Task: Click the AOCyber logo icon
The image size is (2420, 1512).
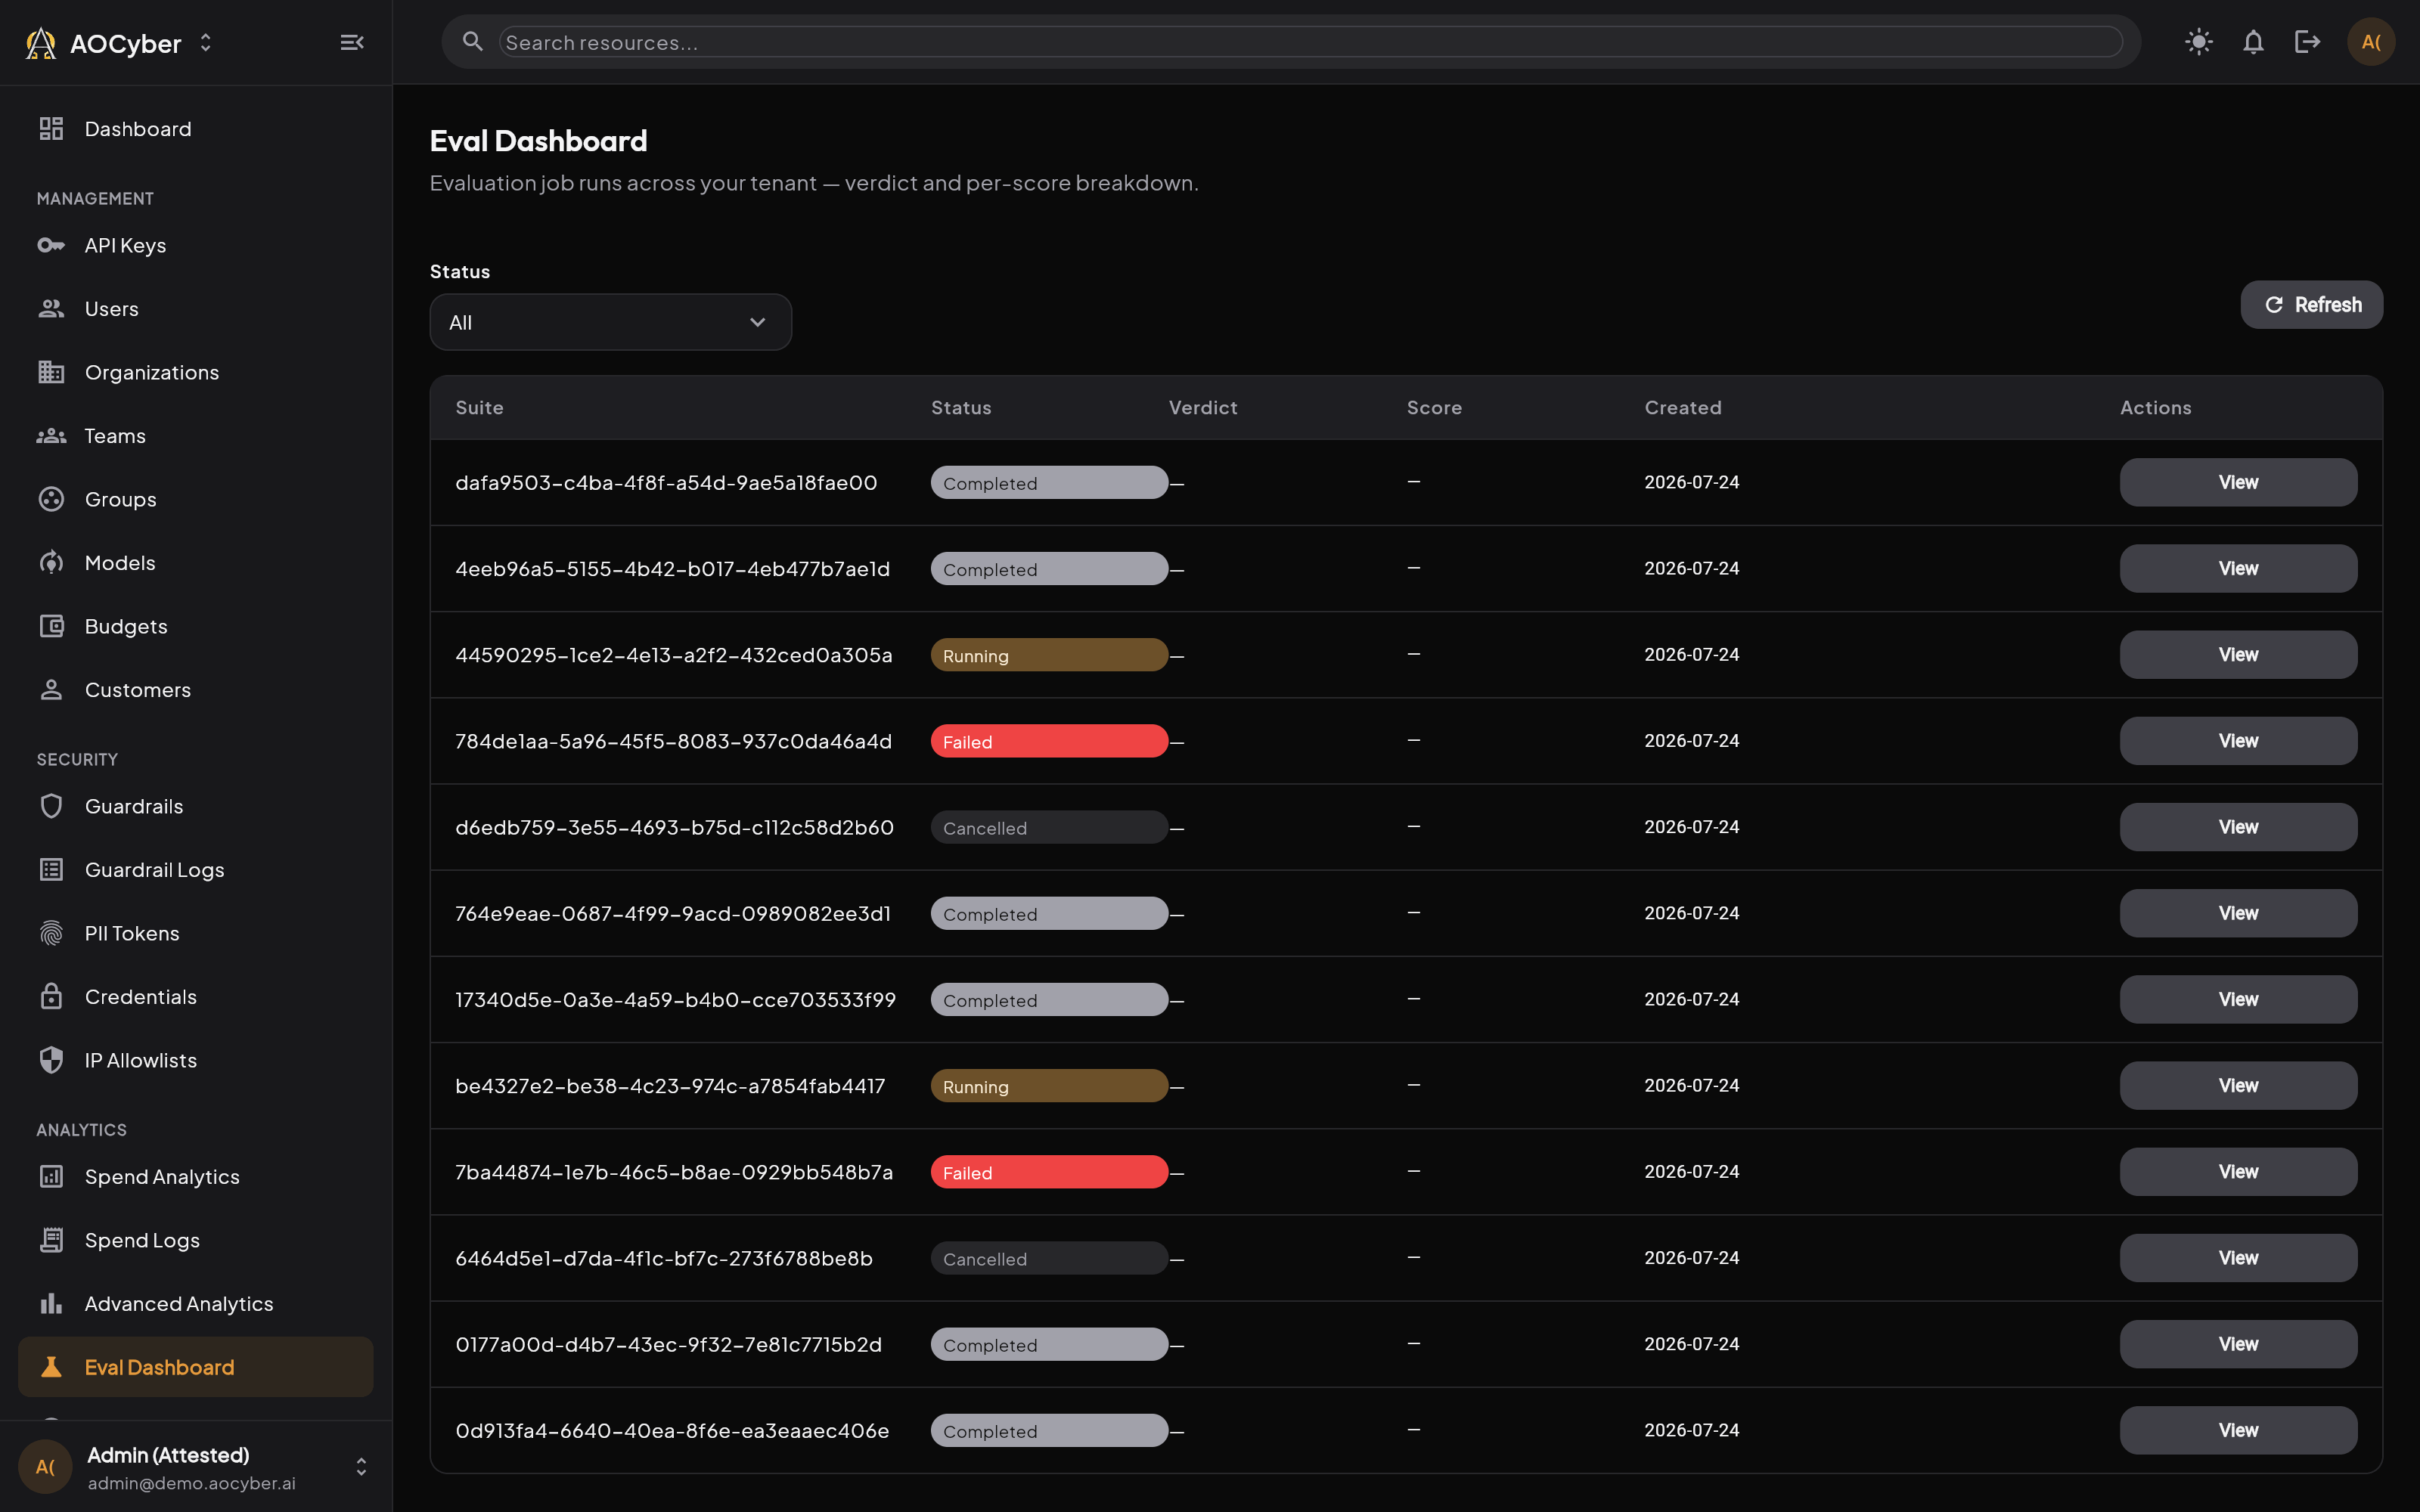Action: 41,43
